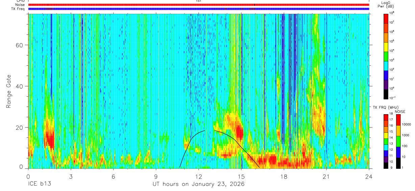Click the x-axis tick label "21"

click(326, 177)
